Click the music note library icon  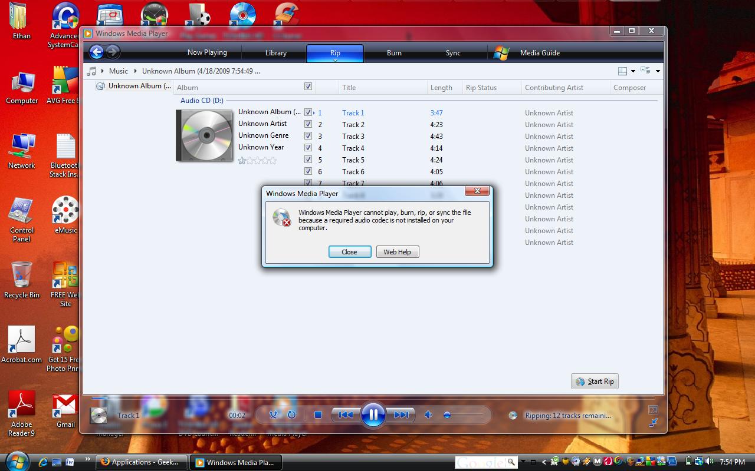point(91,71)
